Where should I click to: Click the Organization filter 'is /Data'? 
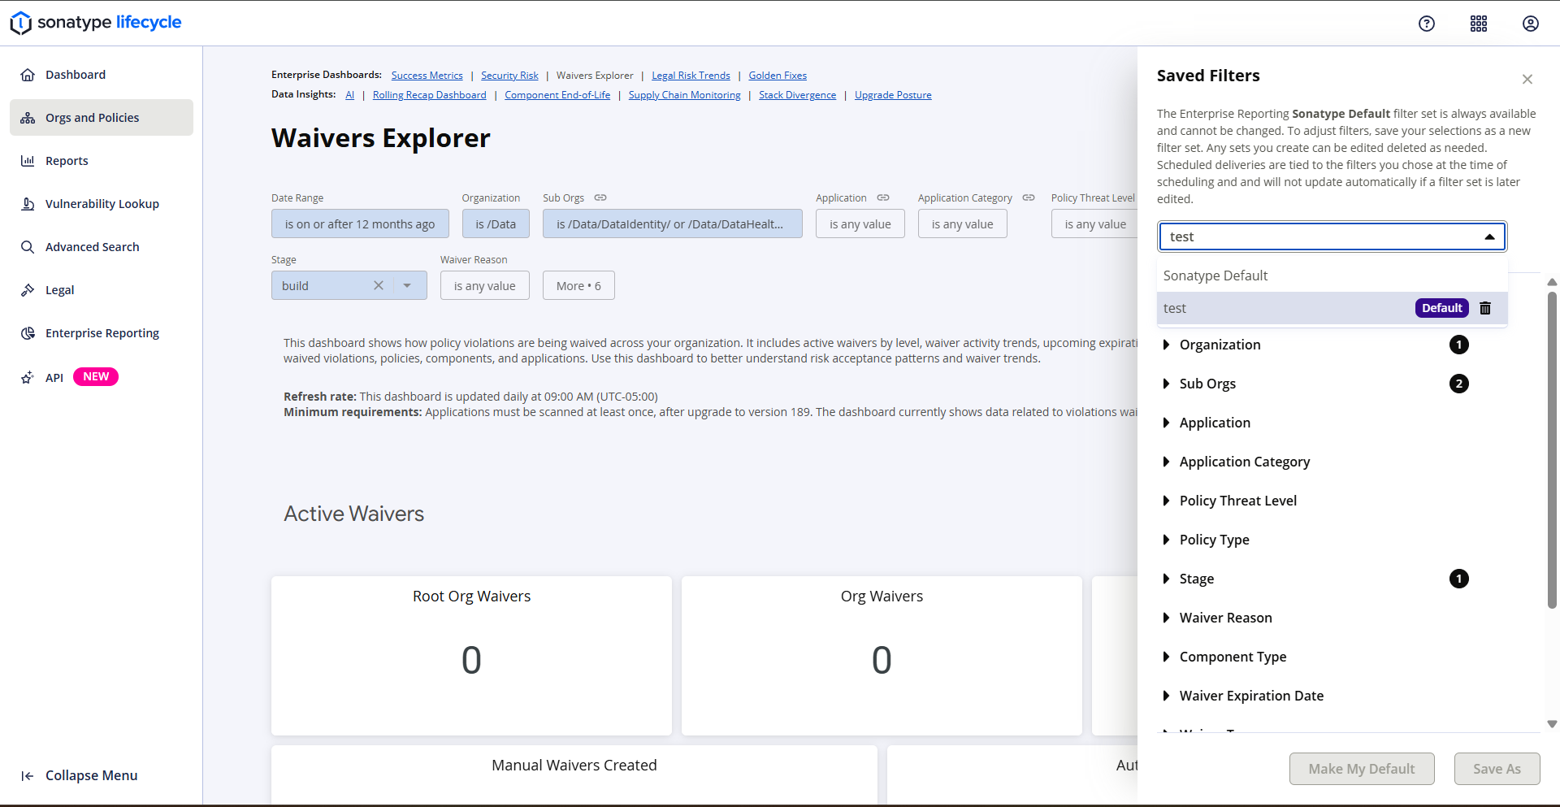coord(496,223)
